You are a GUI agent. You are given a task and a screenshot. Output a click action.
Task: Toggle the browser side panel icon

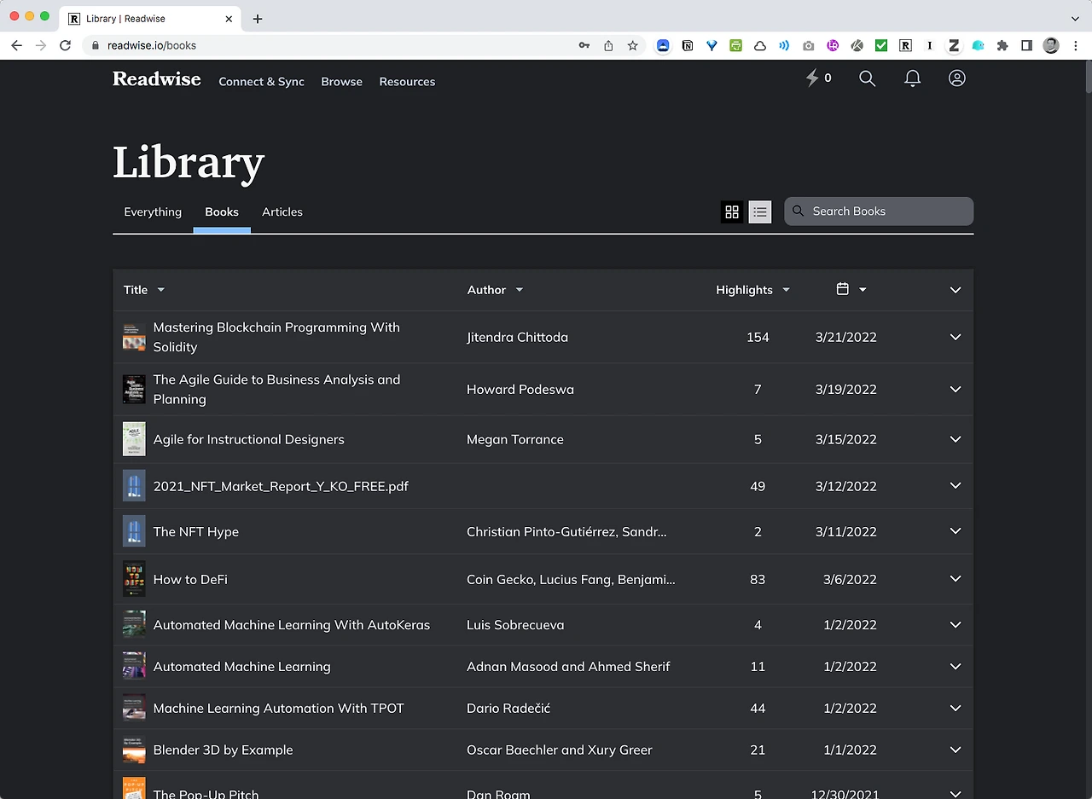click(1027, 45)
